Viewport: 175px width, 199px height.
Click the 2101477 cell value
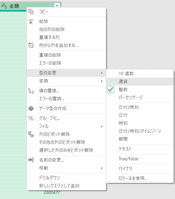(x=52, y=192)
